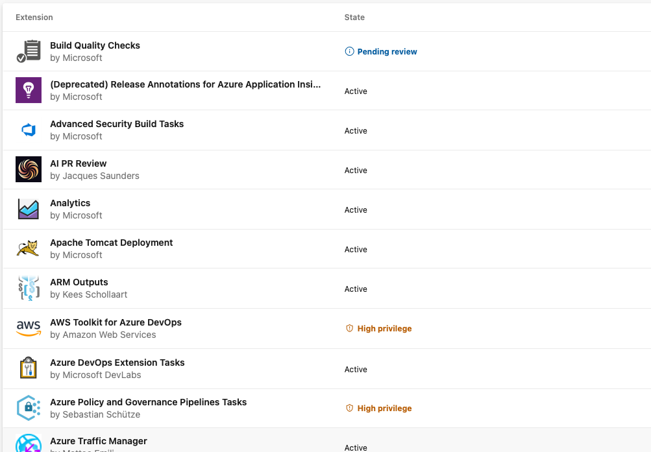Sort by the State column header
This screenshot has width=651, height=452.
[354, 18]
